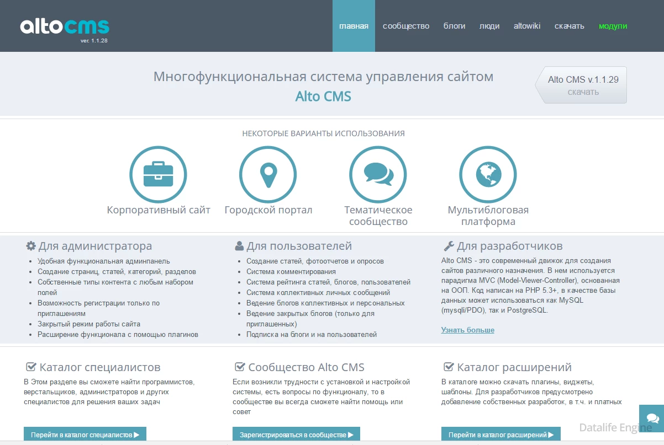Follow the Узнать больше link
Image resolution: width=664 pixels, height=445 pixels.
pyautogui.click(x=468, y=330)
